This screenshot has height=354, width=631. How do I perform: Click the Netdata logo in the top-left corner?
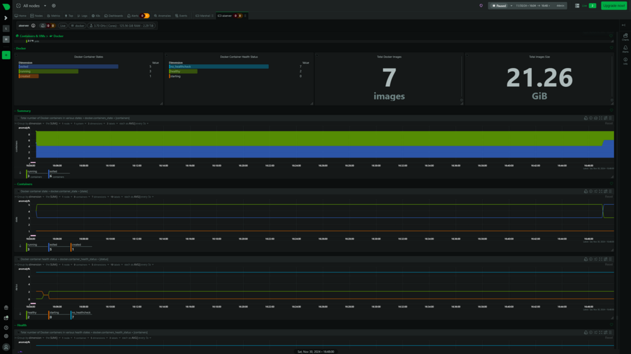click(6, 6)
